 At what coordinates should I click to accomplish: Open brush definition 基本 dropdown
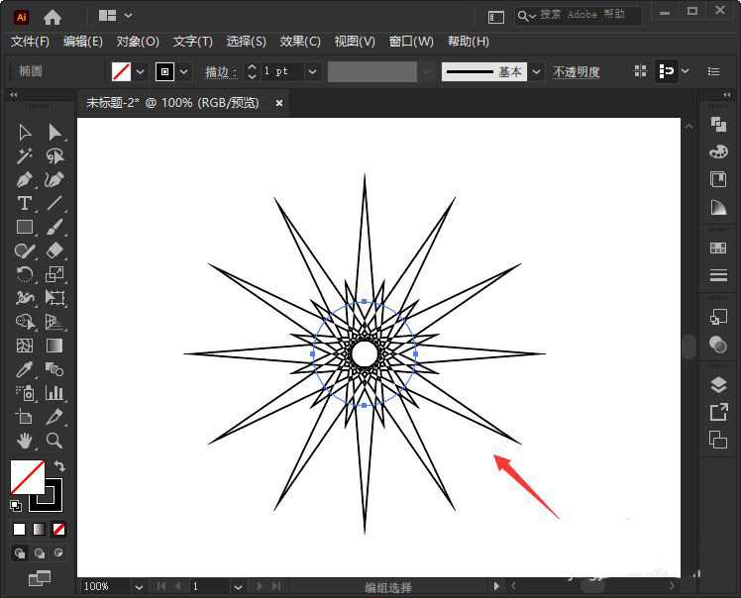(x=536, y=72)
